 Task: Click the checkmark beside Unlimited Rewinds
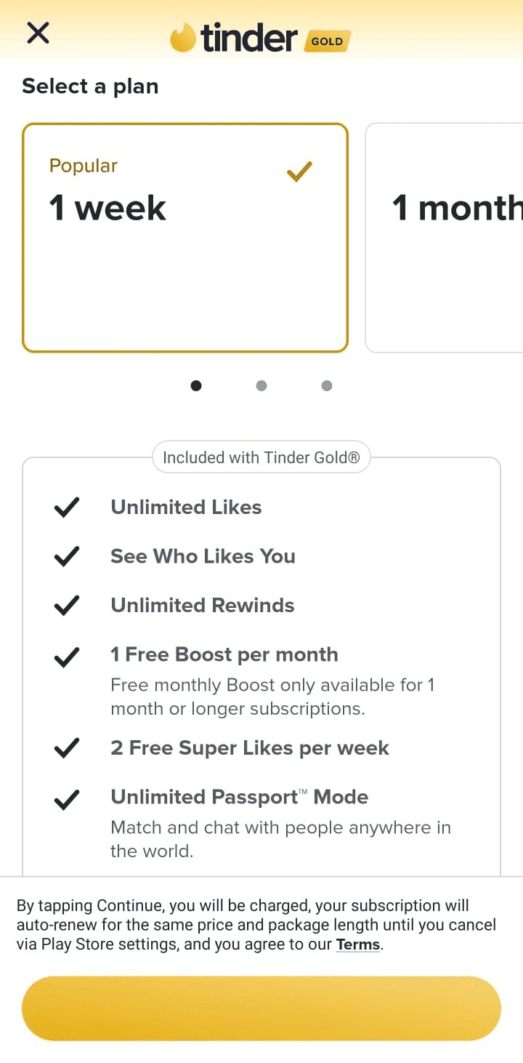pyautogui.click(x=66, y=604)
